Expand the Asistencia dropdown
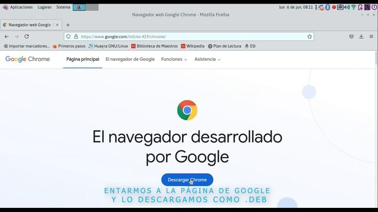Image resolution: width=378 pixels, height=212 pixels. pos(207,59)
